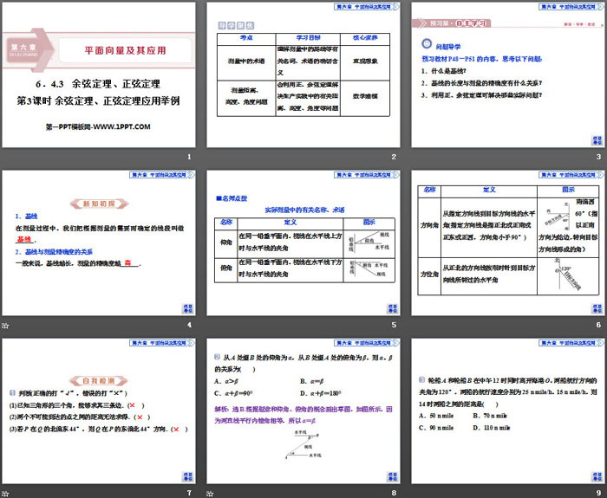Click the question marker icon on slide 9
This screenshot has width=607, height=498.
click(x=421, y=380)
